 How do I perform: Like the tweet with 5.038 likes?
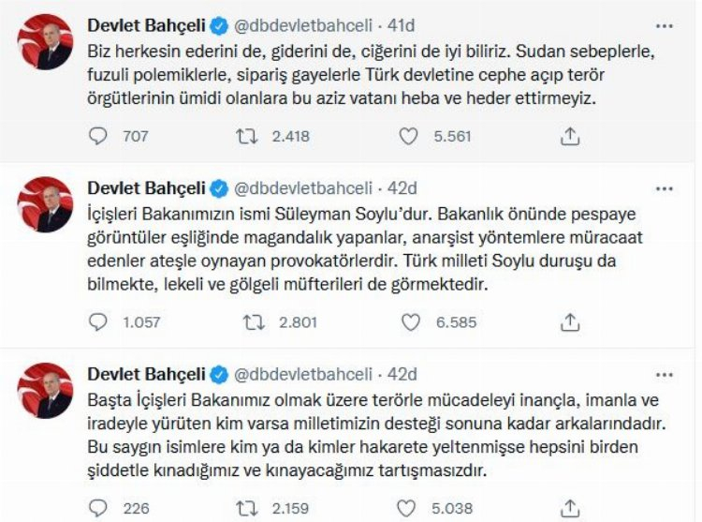[x=408, y=509]
